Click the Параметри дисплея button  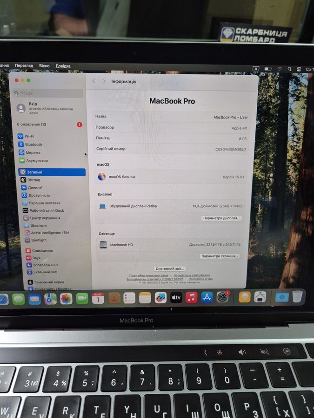[x=221, y=218]
